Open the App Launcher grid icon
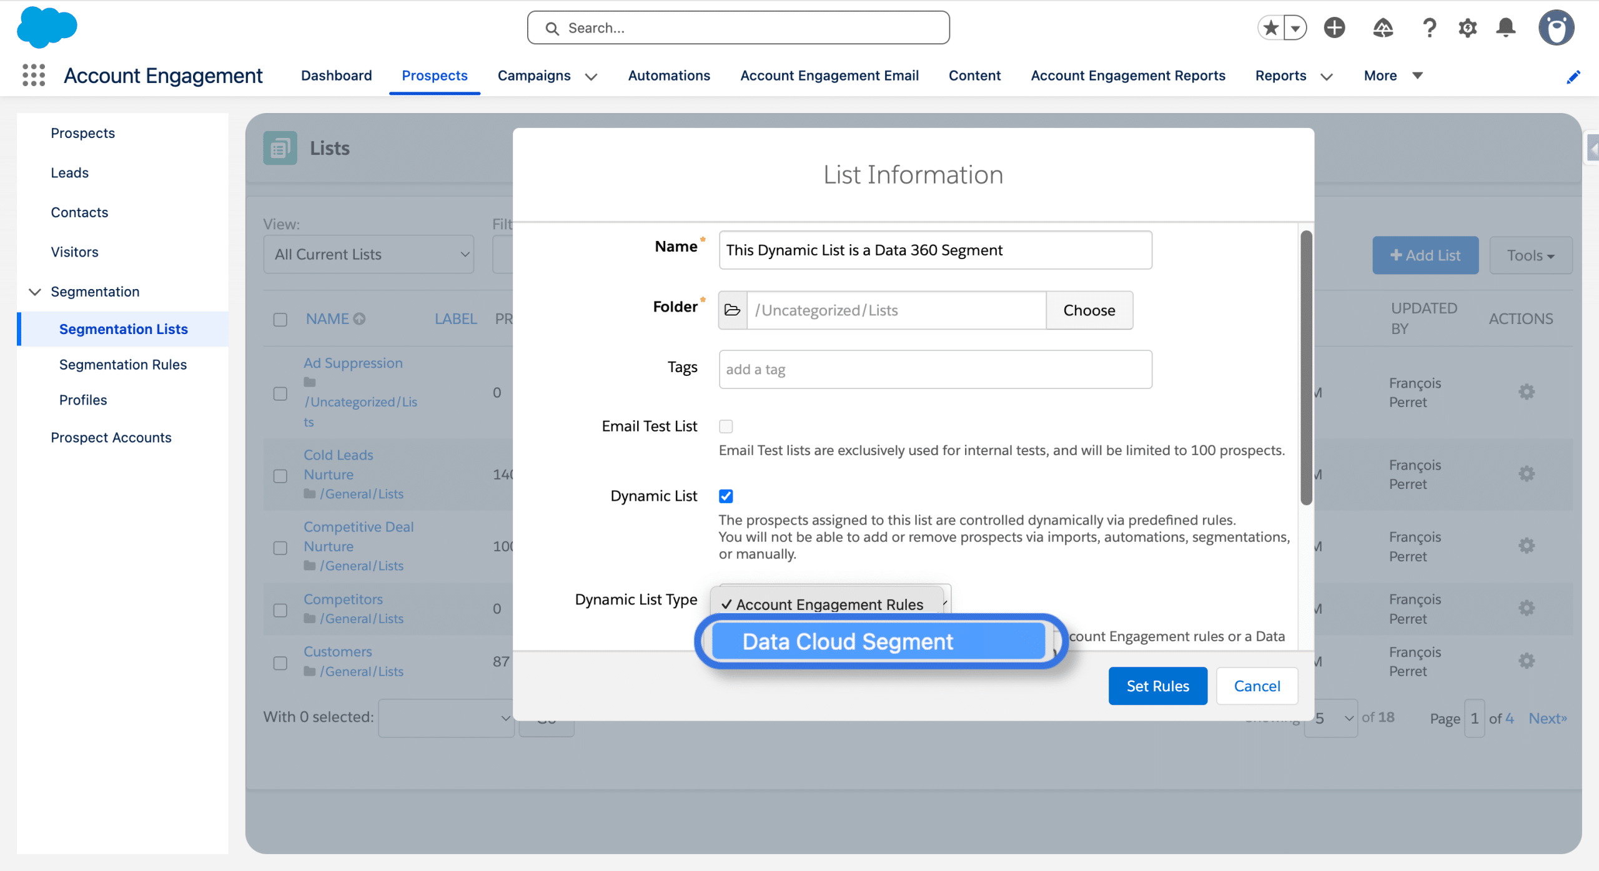This screenshot has height=871, width=1599. (x=34, y=75)
